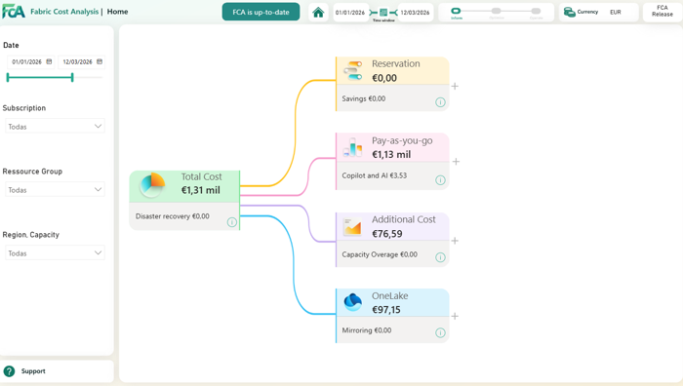Select the Inform stage toggle

[x=456, y=11]
